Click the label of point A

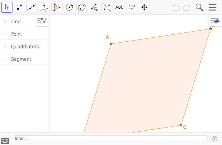(x=107, y=37)
